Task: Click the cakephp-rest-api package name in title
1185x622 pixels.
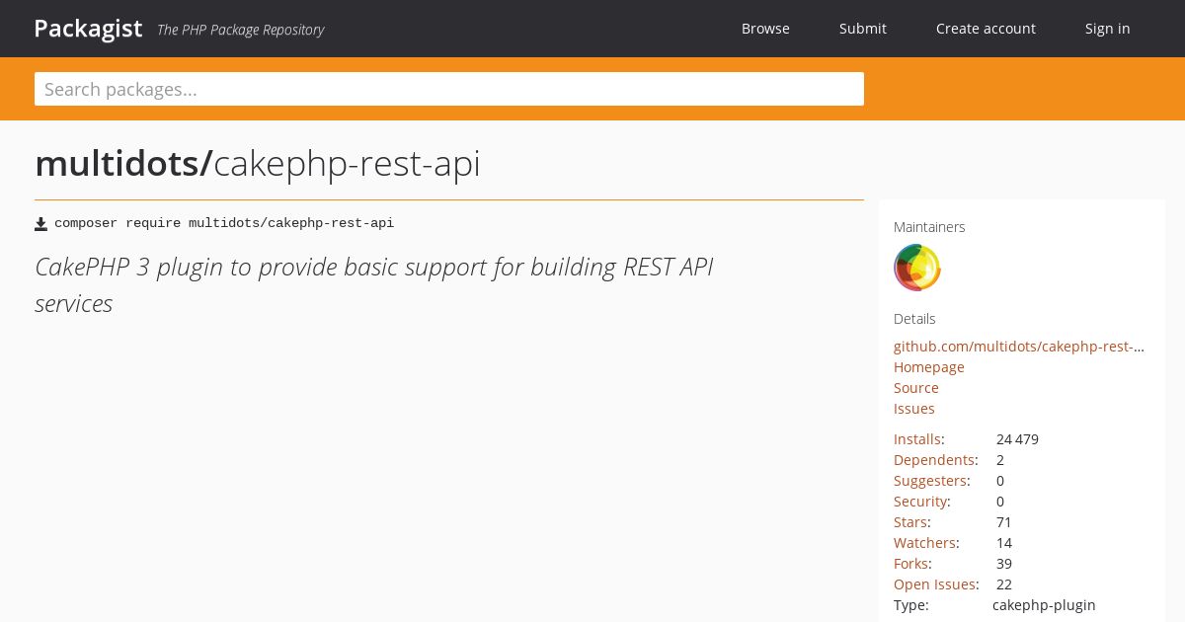Action: [347, 164]
